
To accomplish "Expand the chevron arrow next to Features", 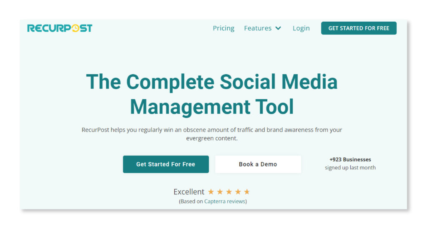I will [278, 28].
